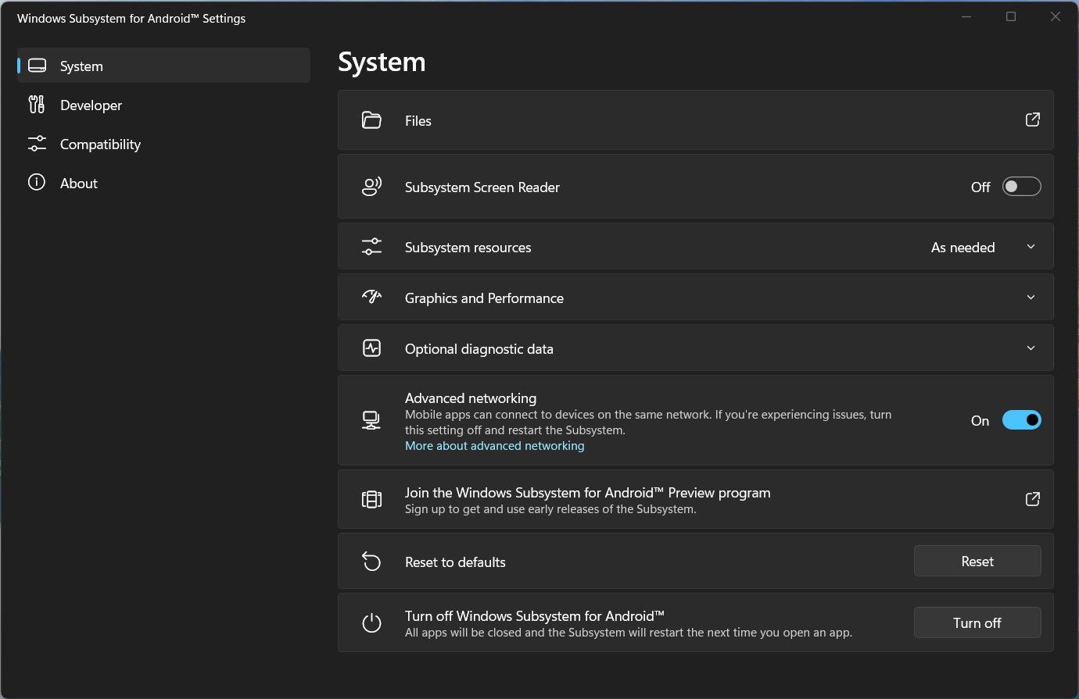Click the 'Advanced networking' heading

[x=471, y=398]
